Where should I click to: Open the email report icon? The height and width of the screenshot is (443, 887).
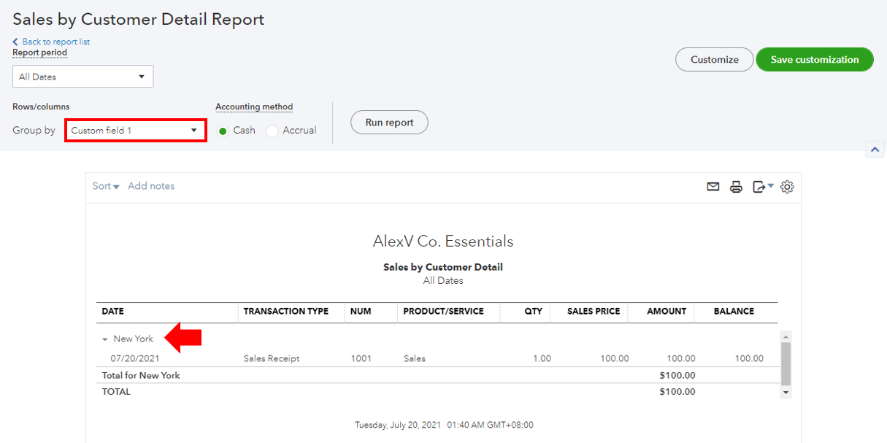[713, 187]
